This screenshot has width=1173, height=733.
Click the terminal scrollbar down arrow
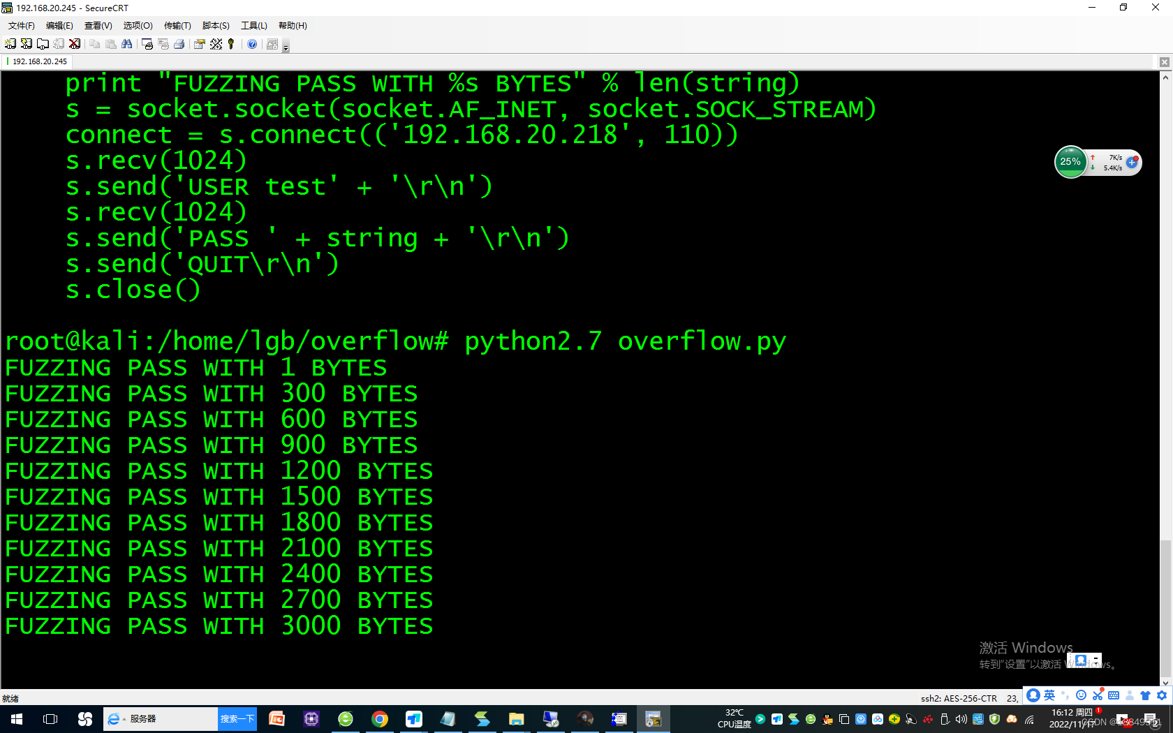pos(1166,683)
